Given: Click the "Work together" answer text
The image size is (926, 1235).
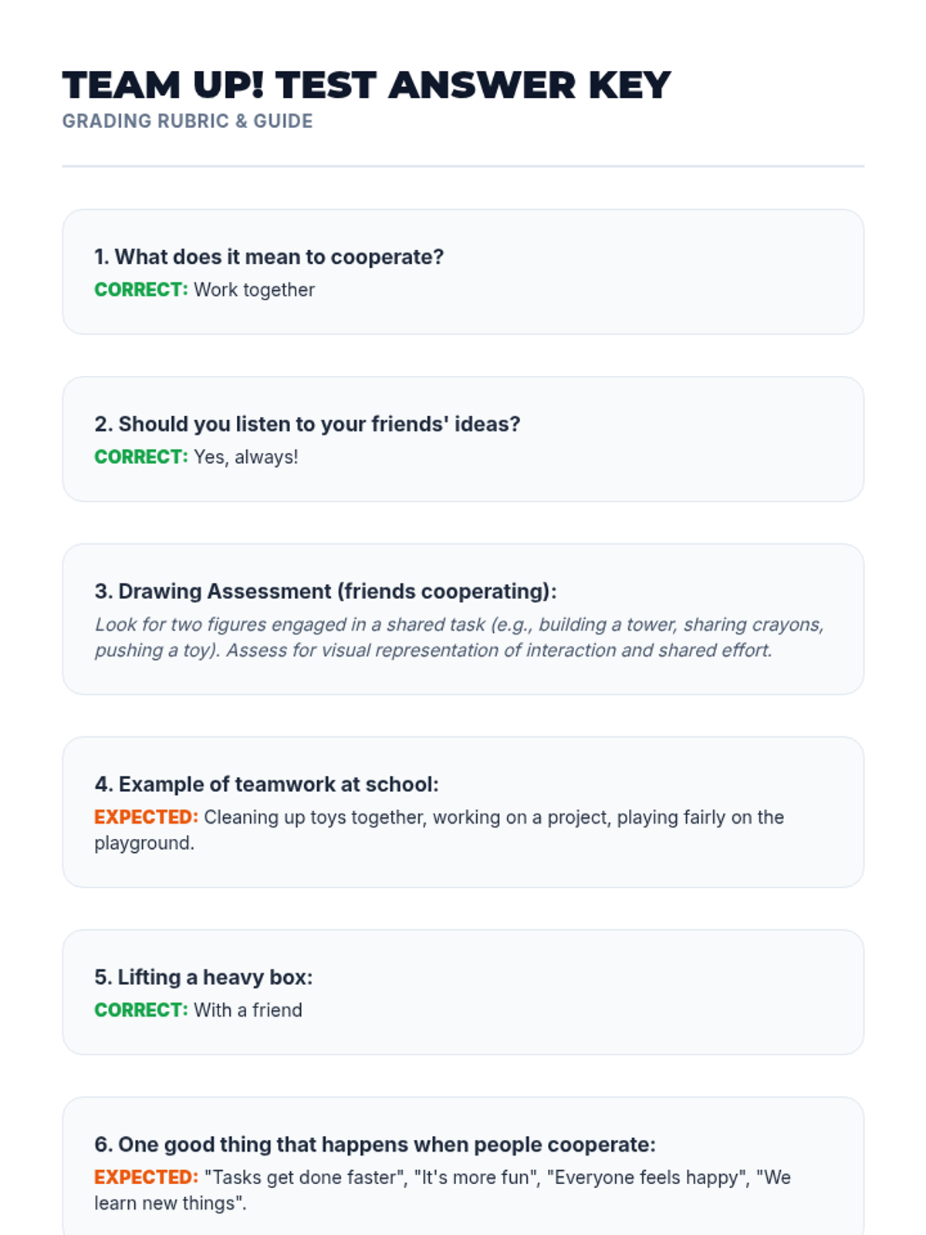Looking at the screenshot, I should coord(254,290).
